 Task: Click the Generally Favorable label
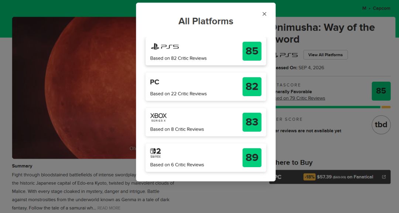[293, 92]
